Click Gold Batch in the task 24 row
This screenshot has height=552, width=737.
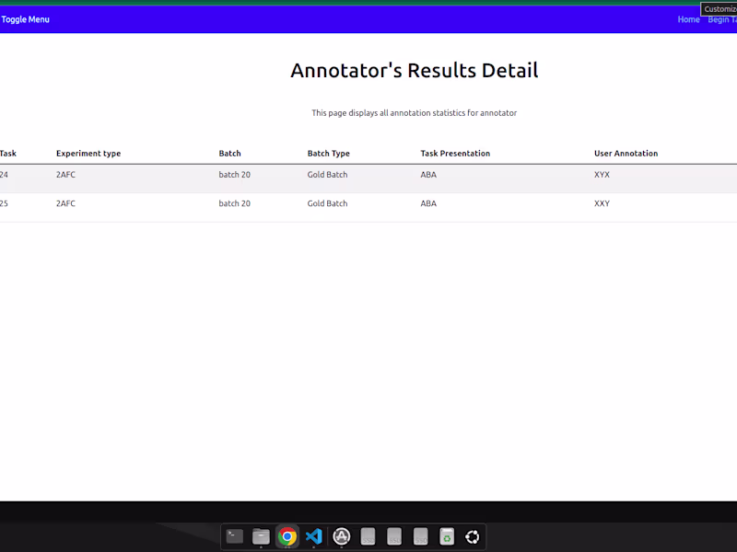point(328,175)
